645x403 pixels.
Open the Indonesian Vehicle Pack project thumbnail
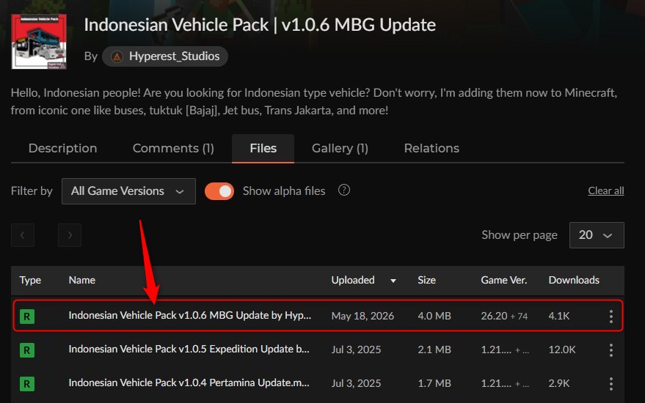pos(39,42)
